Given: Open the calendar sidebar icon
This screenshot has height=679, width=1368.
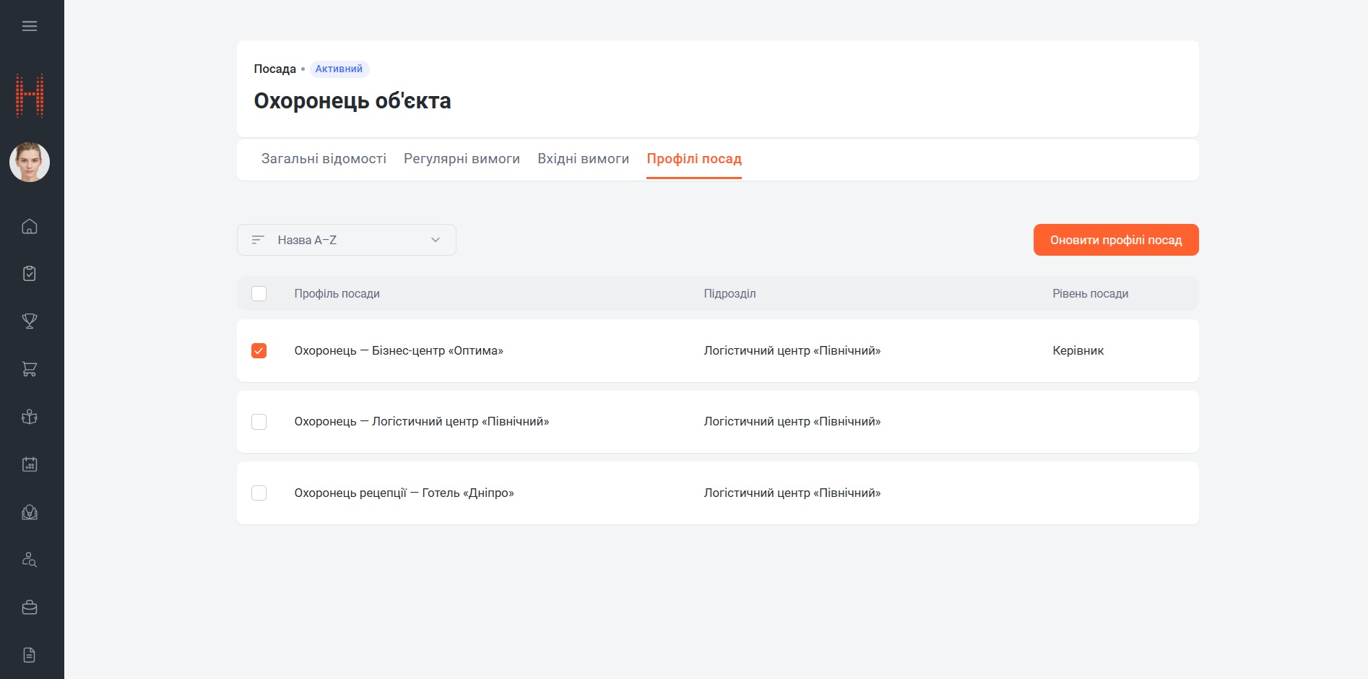Looking at the screenshot, I should (30, 464).
